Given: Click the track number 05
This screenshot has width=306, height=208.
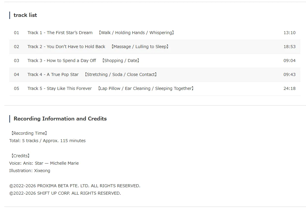Looking at the screenshot, I should click(16, 88).
